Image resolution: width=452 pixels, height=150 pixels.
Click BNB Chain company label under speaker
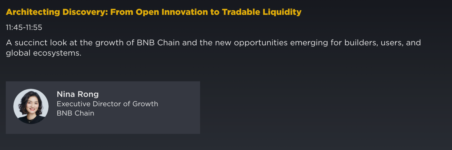point(75,113)
